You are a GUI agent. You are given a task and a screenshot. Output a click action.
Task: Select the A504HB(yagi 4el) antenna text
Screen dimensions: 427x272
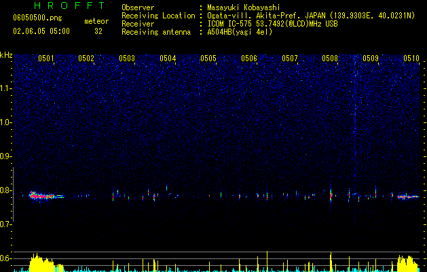pyautogui.click(x=240, y=32)
